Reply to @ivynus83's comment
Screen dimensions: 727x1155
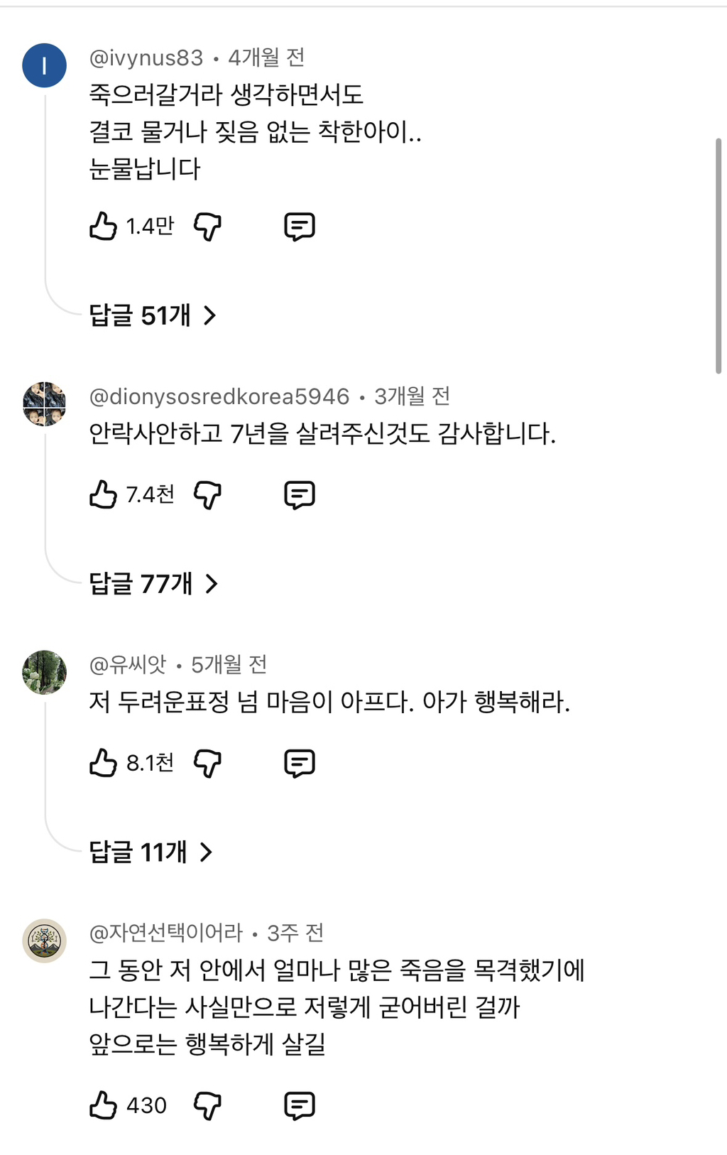(299, 227)
